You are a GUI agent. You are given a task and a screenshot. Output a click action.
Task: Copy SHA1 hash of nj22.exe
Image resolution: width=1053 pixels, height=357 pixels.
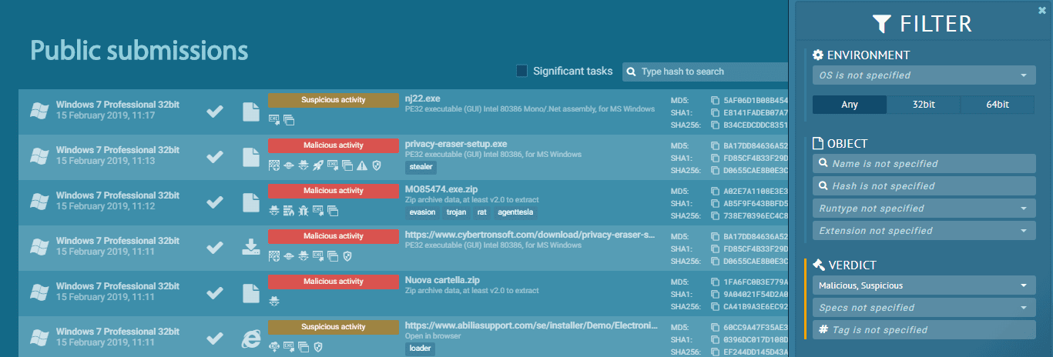click(716, 112)
